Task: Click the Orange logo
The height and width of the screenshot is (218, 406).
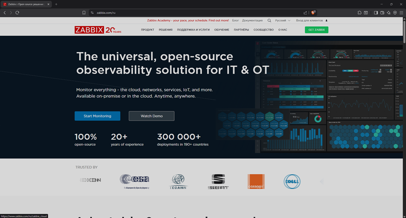Action: (x=256, y=181)
